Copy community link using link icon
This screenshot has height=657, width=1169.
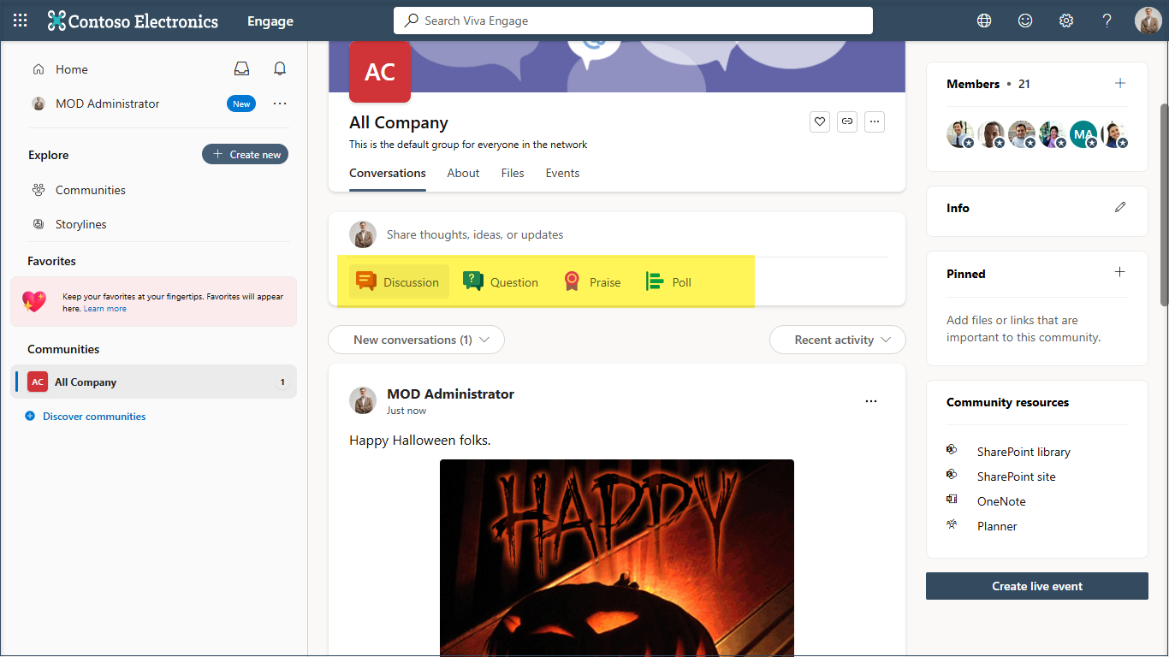[847, 121]
